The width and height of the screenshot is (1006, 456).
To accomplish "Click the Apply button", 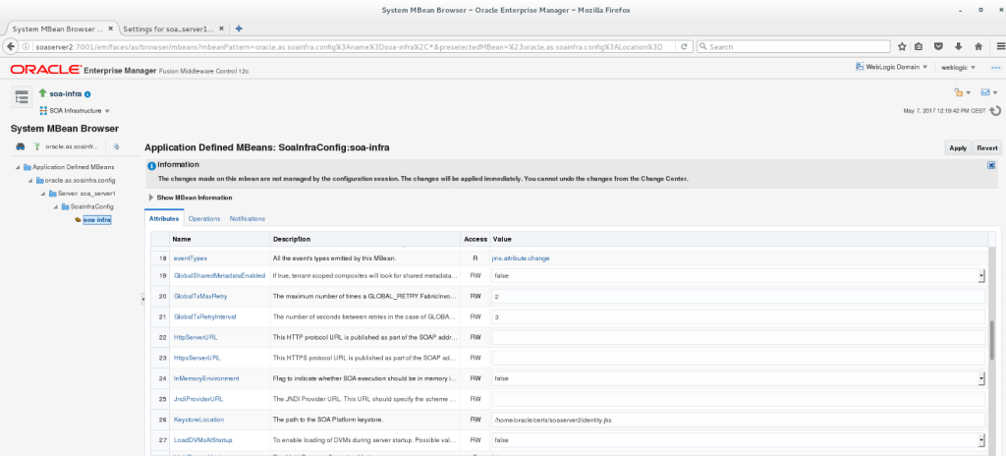I will [x=957, y=147].
